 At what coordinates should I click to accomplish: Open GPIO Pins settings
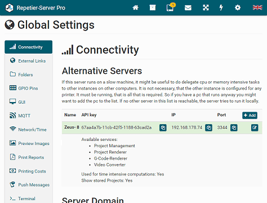29,88
